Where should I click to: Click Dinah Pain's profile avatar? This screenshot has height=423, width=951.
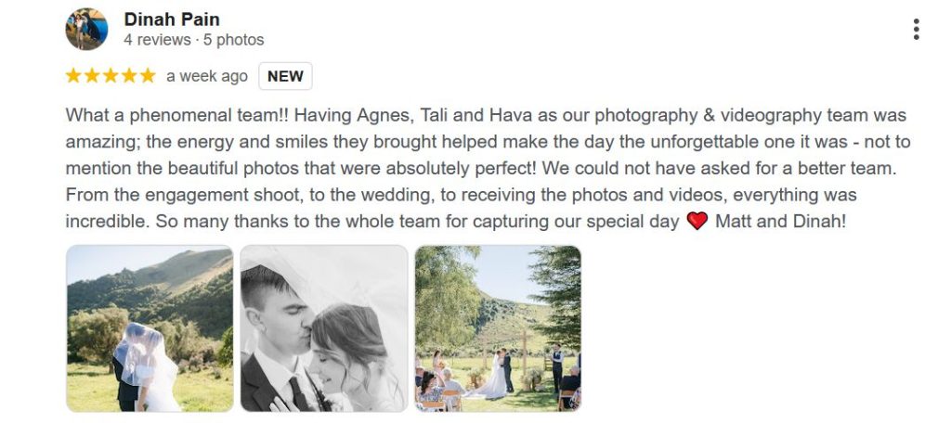tap(86, 29)
